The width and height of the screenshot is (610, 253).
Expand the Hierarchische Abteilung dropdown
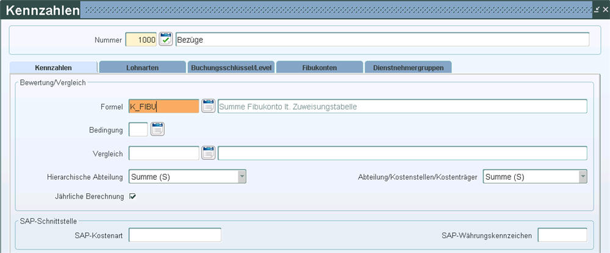242,177
